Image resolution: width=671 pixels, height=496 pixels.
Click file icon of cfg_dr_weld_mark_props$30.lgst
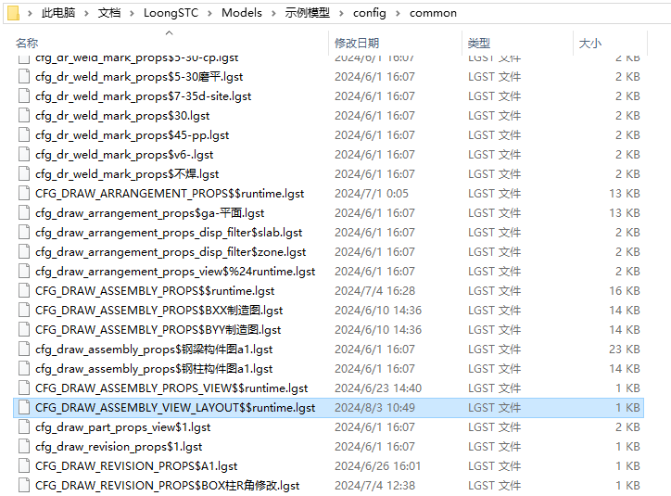(24, 116)
